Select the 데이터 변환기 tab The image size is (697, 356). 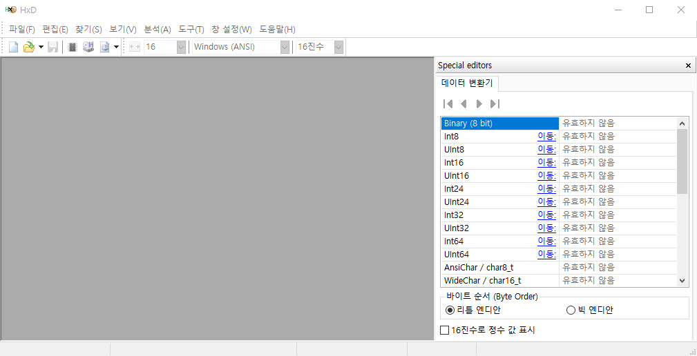point(467,83)
